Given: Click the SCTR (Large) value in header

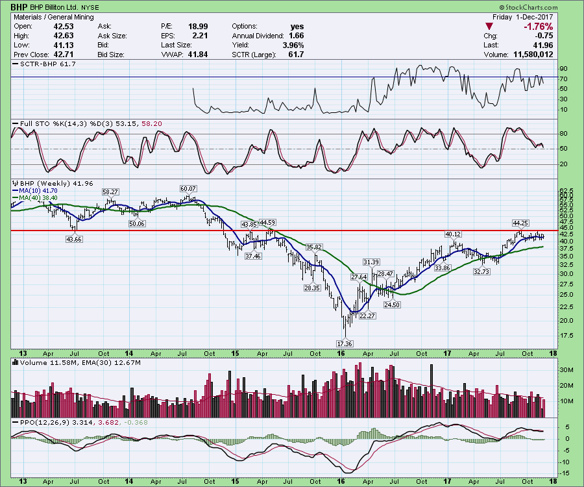Looking at the screenshot, I should (x=297, y=55).
